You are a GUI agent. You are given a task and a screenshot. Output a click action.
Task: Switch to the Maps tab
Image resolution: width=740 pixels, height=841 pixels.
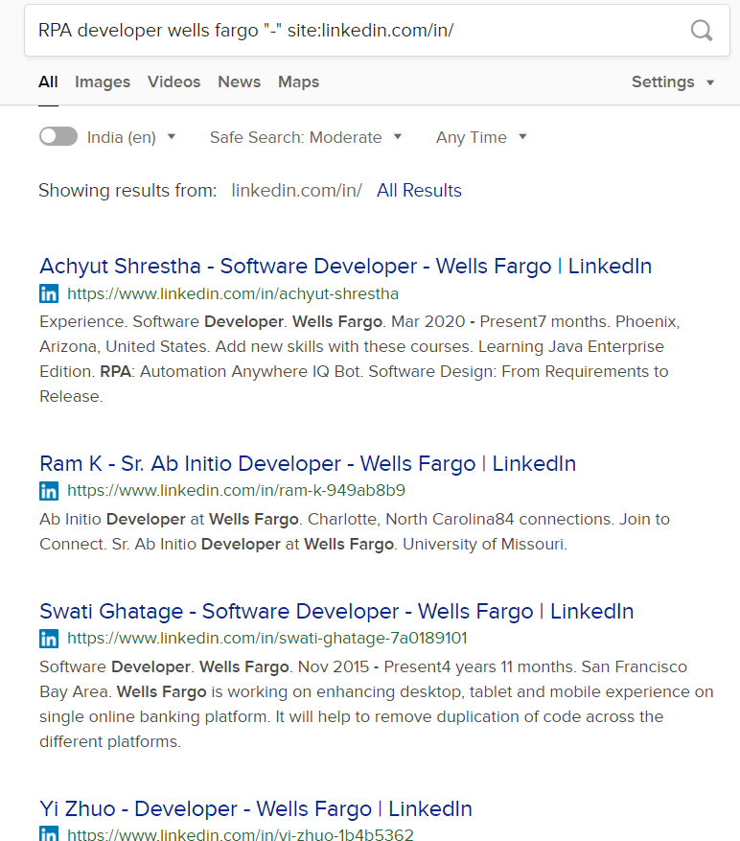pos(299,82)
